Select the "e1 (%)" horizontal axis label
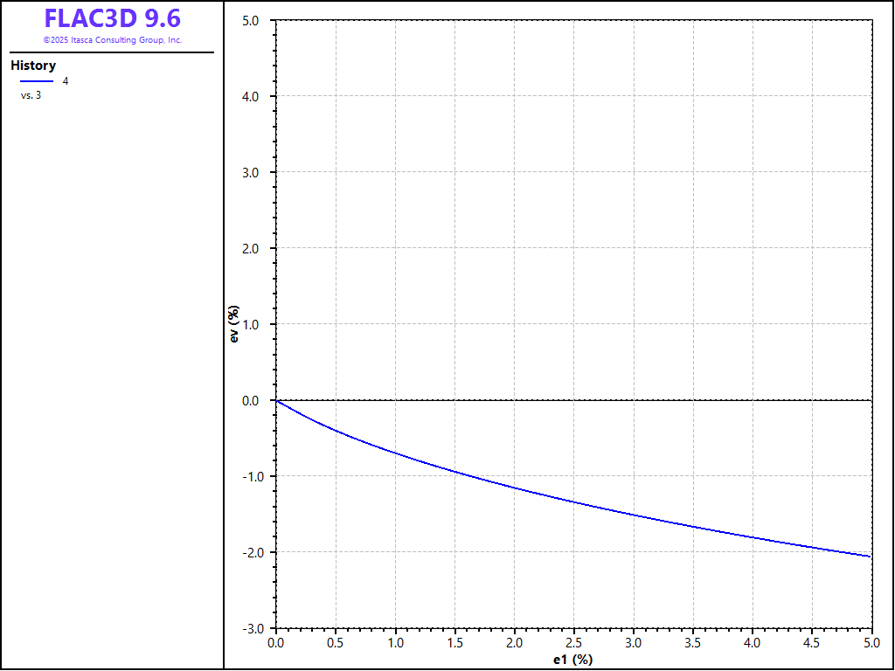Screen dimensions: 895x671 pos(573,659)
